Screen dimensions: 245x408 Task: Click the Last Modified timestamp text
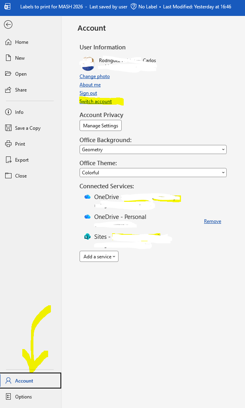tap(197, 7)
